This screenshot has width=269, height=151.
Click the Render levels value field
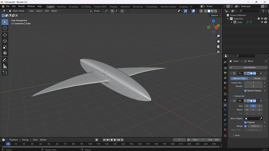pos(253,86)
